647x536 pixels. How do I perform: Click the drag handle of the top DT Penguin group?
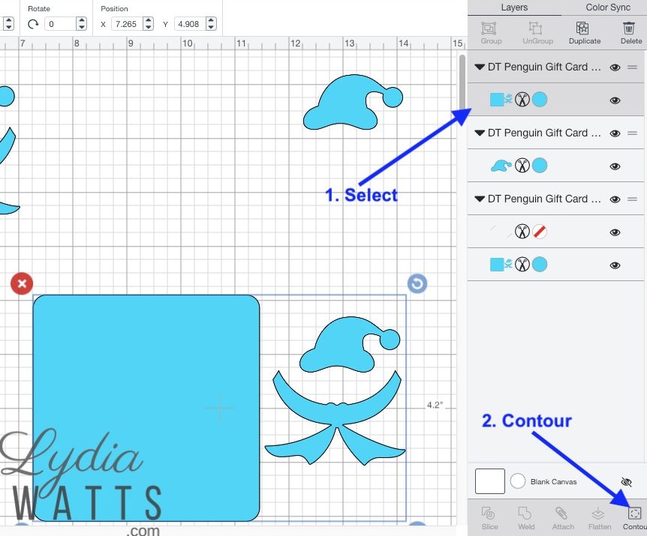click(632, 67)
